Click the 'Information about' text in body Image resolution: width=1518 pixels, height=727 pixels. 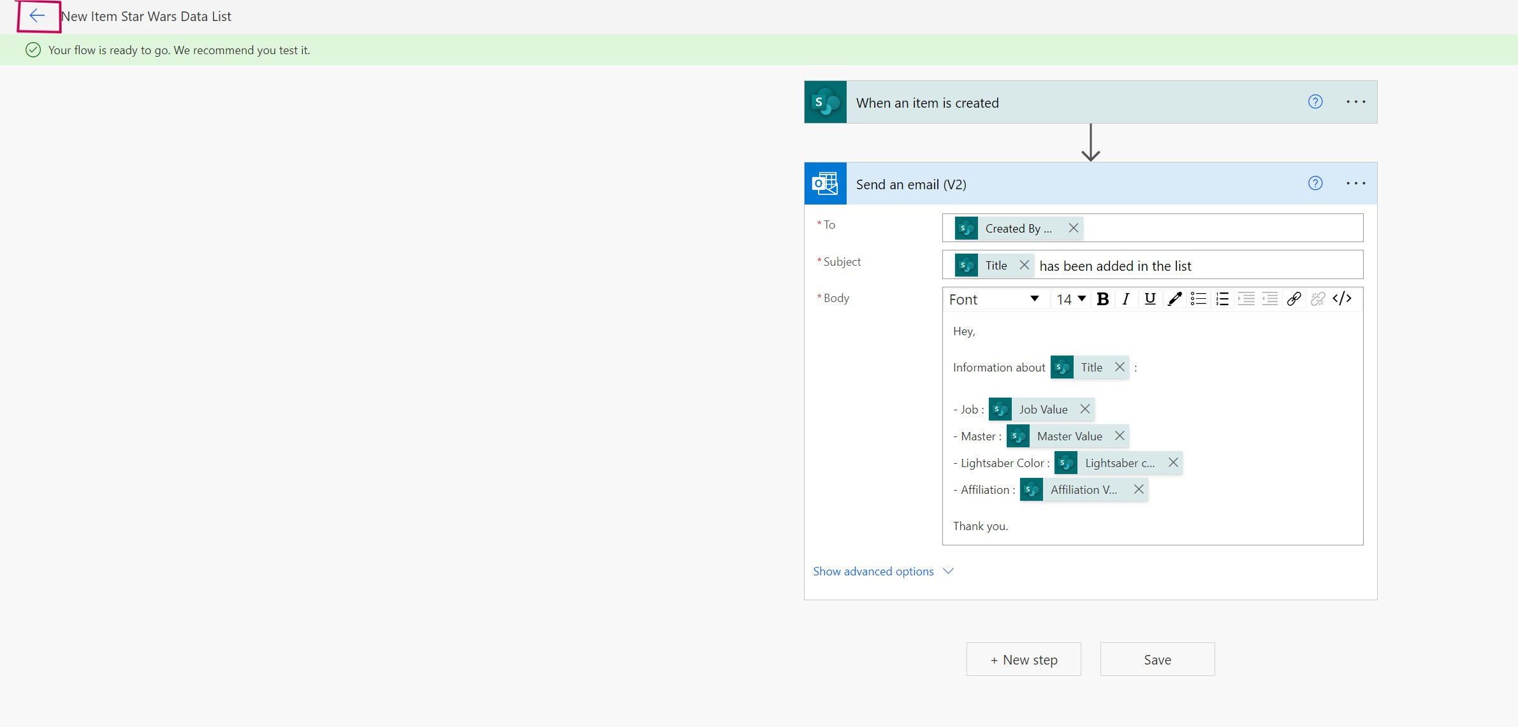(998, 368)
